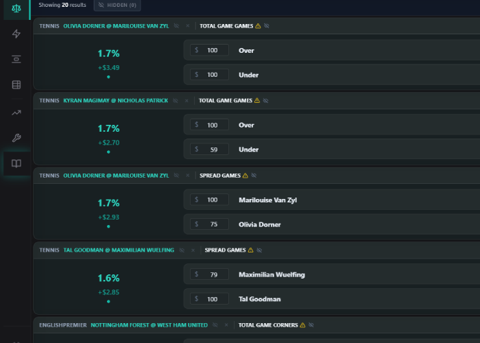The image size is (480, 343).
Task: Hide Total Game Games market for Kyran Magimay
Action: tap(266, 100)
